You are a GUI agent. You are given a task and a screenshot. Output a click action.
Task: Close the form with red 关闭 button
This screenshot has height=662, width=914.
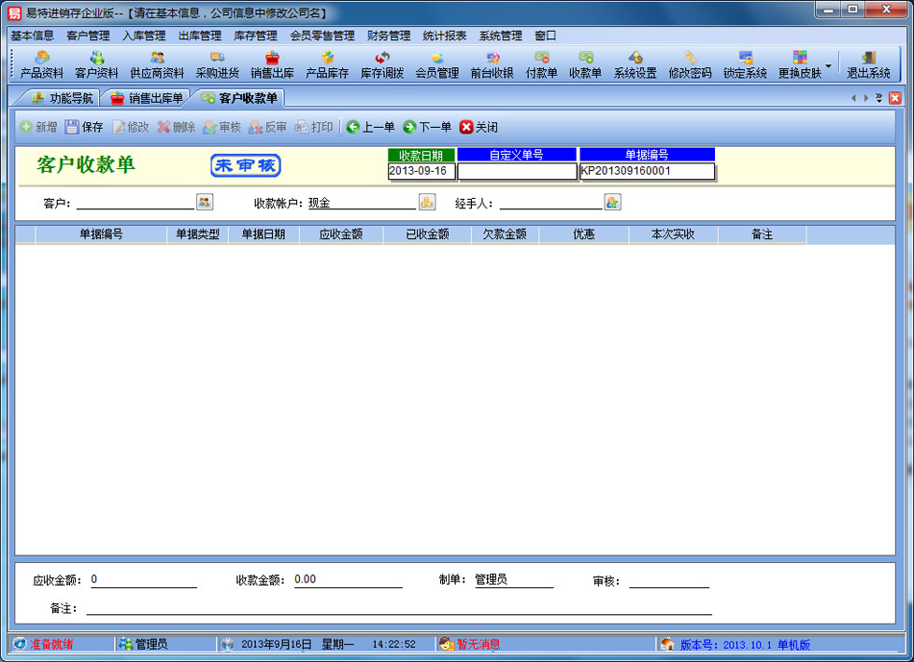point(478,127)
